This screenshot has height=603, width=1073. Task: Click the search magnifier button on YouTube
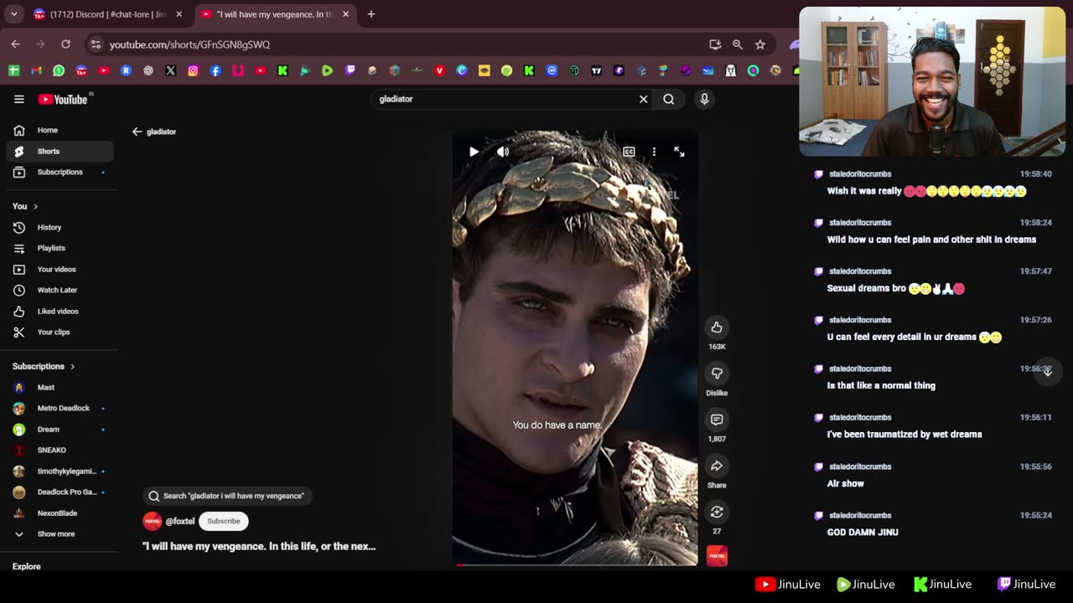669,99
